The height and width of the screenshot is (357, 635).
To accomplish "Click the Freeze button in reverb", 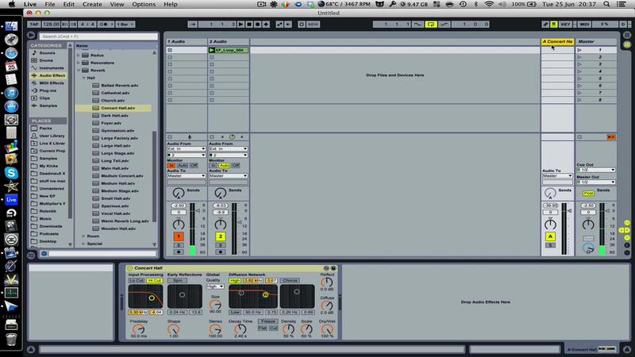I will click(x=267, y=321).
